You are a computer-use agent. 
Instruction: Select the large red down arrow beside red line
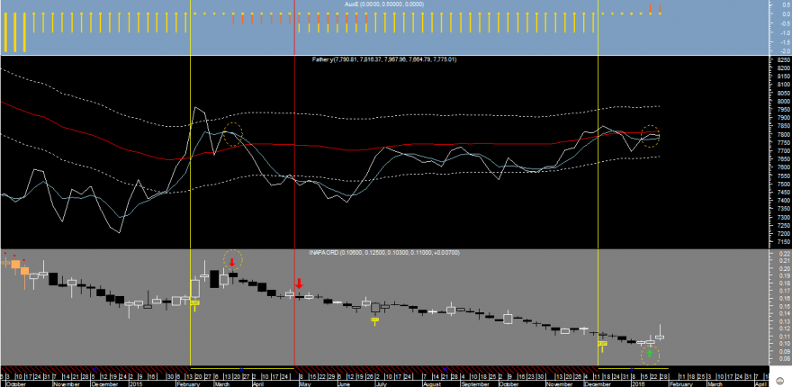pyautogui.click(x=299, y=283)
